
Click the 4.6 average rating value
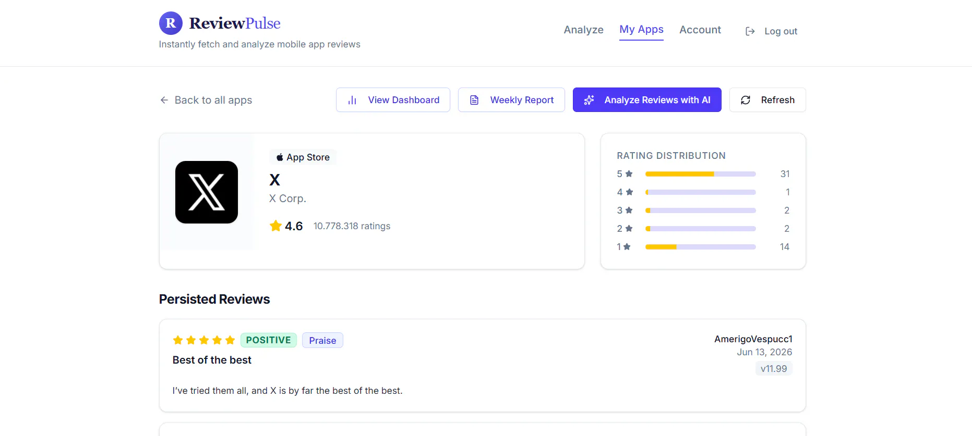[x=294, y=226]
